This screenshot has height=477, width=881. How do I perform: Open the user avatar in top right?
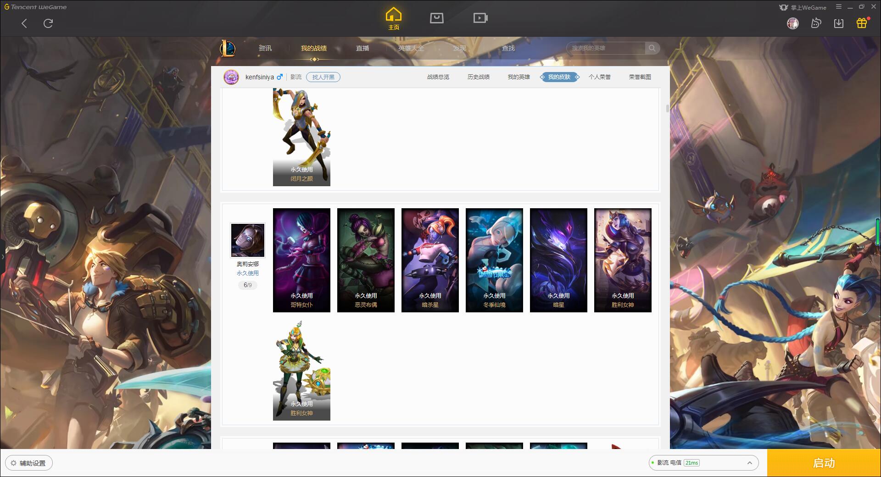pyautogui.click(x=792, y=23)
